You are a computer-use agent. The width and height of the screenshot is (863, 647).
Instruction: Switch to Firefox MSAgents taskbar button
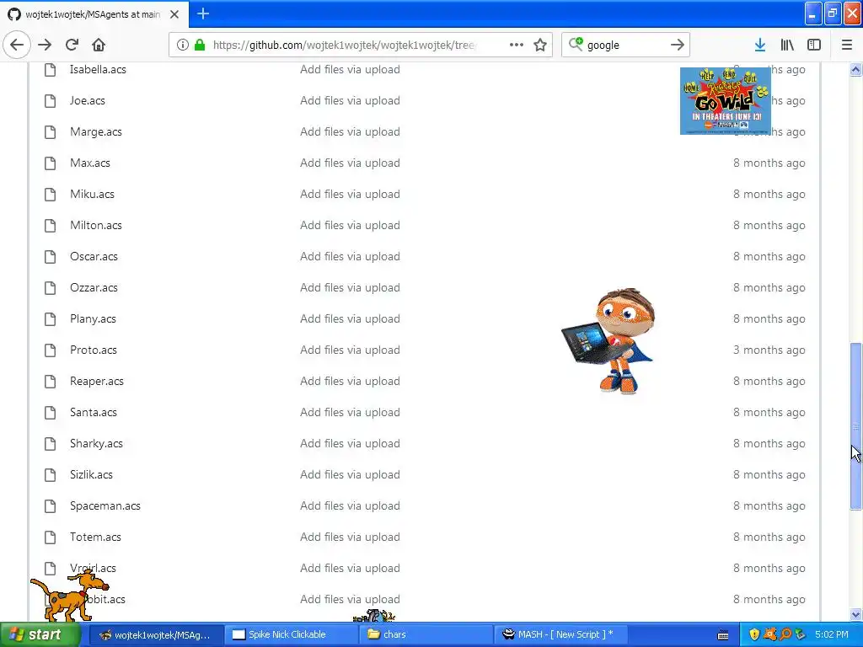click(156, 635)
